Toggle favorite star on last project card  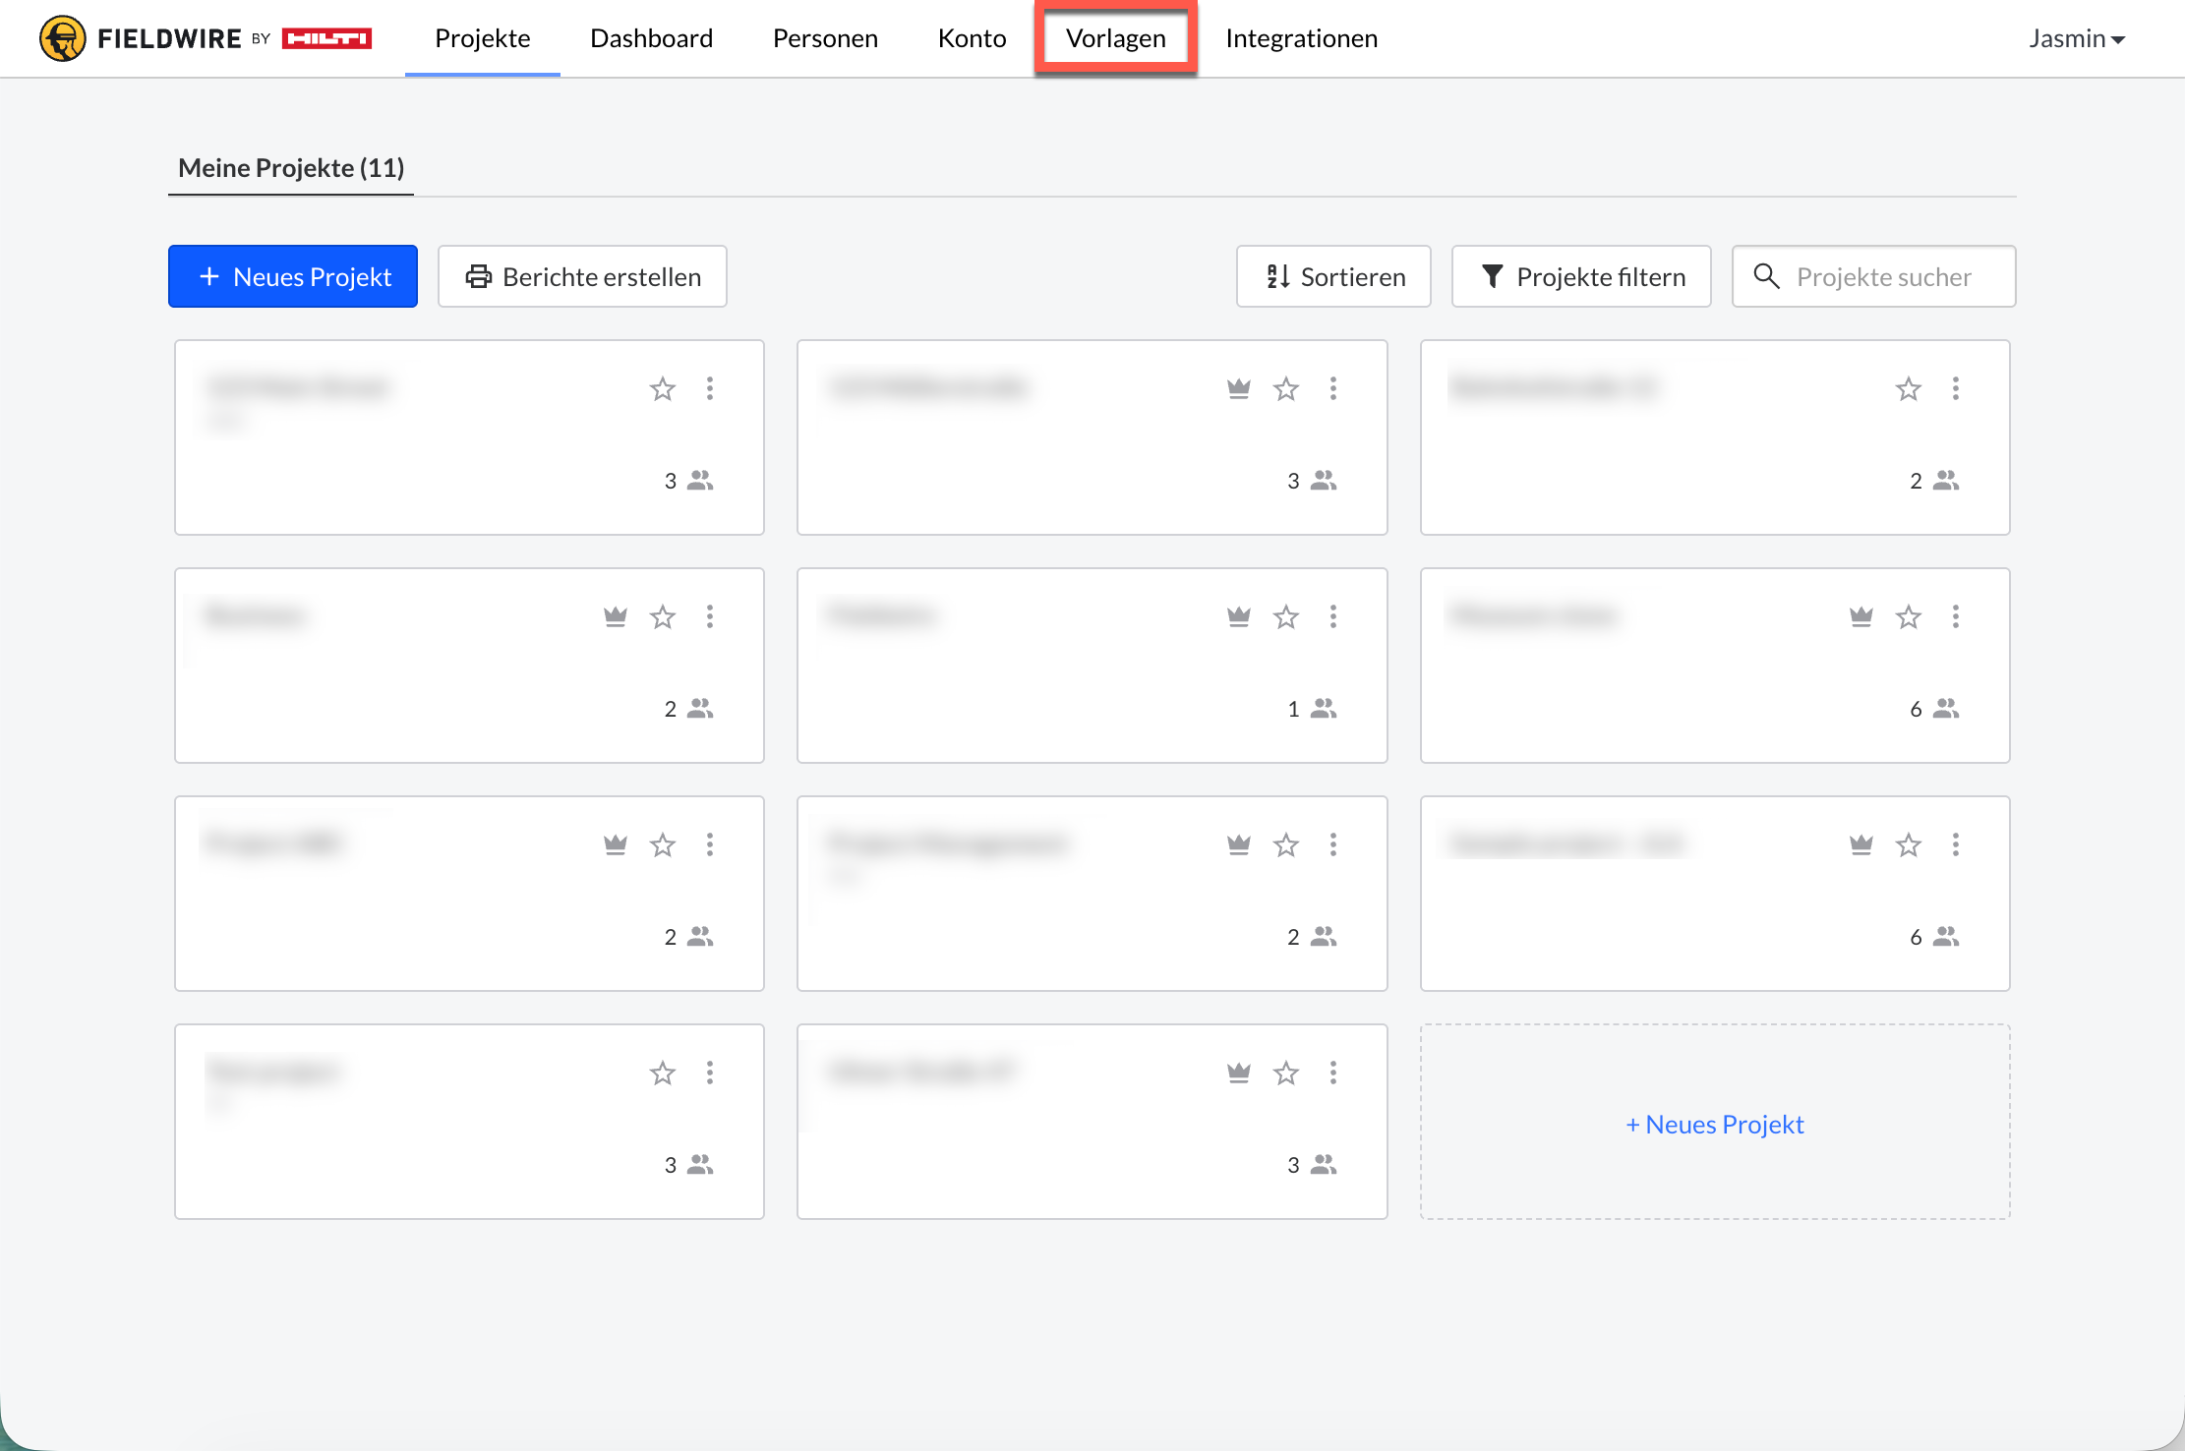tap(1285, 1073)
